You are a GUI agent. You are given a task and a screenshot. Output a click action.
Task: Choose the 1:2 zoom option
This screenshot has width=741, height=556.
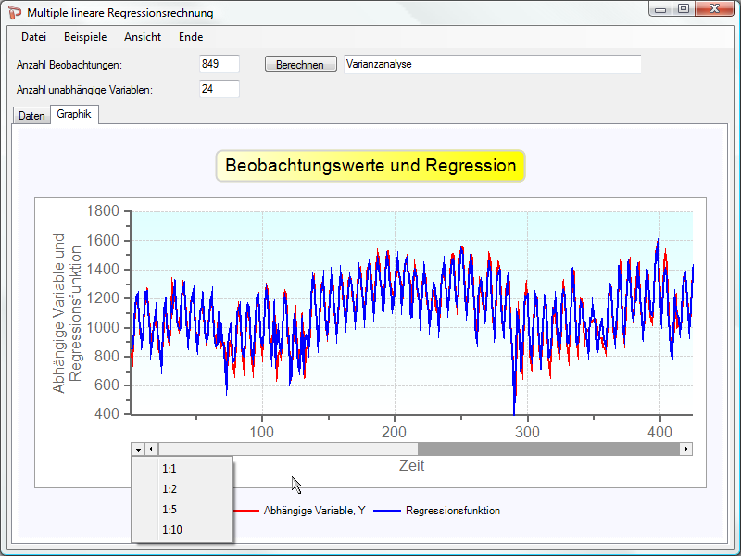(x=170, y=489)
